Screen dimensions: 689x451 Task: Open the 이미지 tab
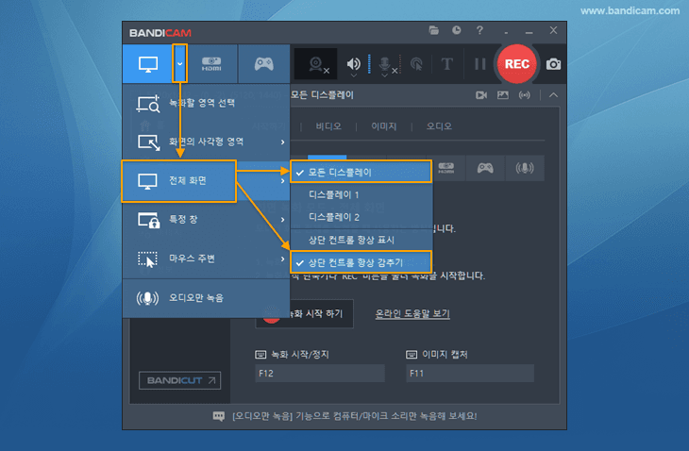coord(383,126)
